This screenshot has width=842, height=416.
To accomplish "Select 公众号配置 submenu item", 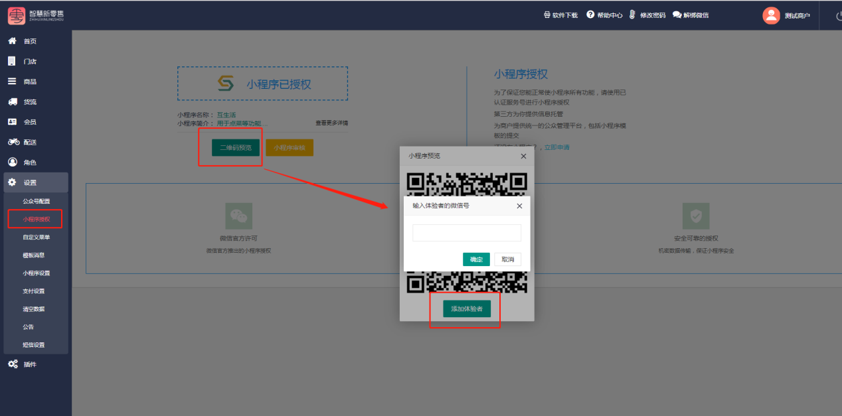I will click(x=36, y=201).
